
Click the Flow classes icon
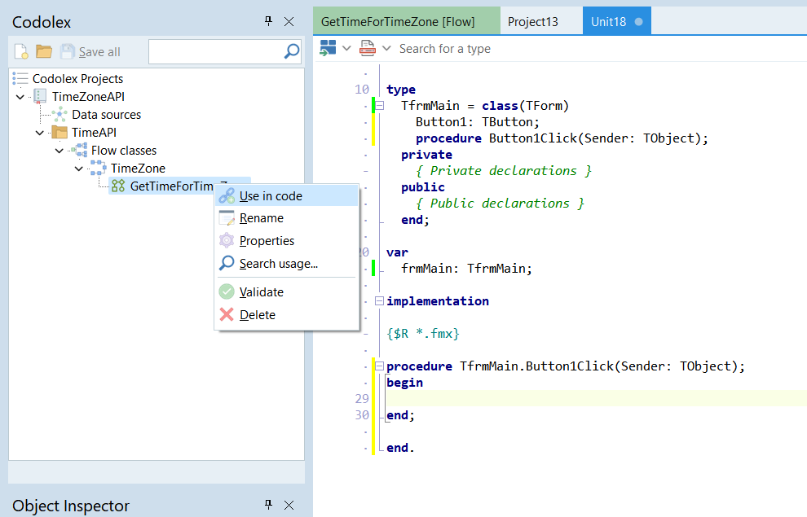tap(79, 151)
